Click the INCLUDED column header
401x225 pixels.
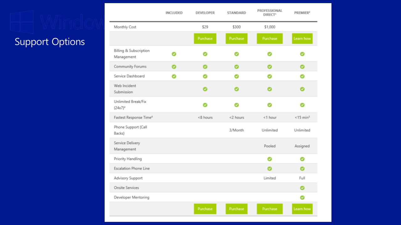tap(174, 13)
